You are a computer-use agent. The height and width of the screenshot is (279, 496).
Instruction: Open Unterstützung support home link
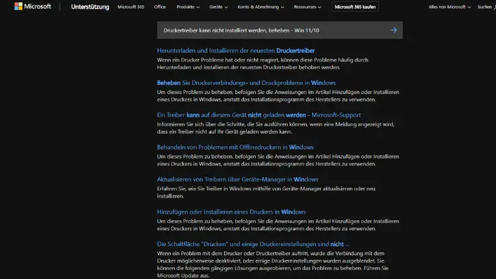click(x=90, y=7)
